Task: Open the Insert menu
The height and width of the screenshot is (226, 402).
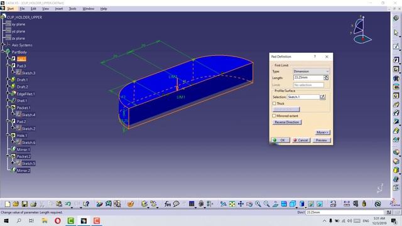Action: click(59, 9)
